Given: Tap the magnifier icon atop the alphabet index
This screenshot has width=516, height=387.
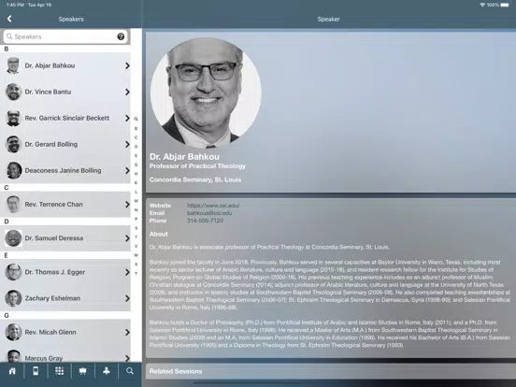Looking at the screenshot, I should pyautogui.click(x=136, y=119).
